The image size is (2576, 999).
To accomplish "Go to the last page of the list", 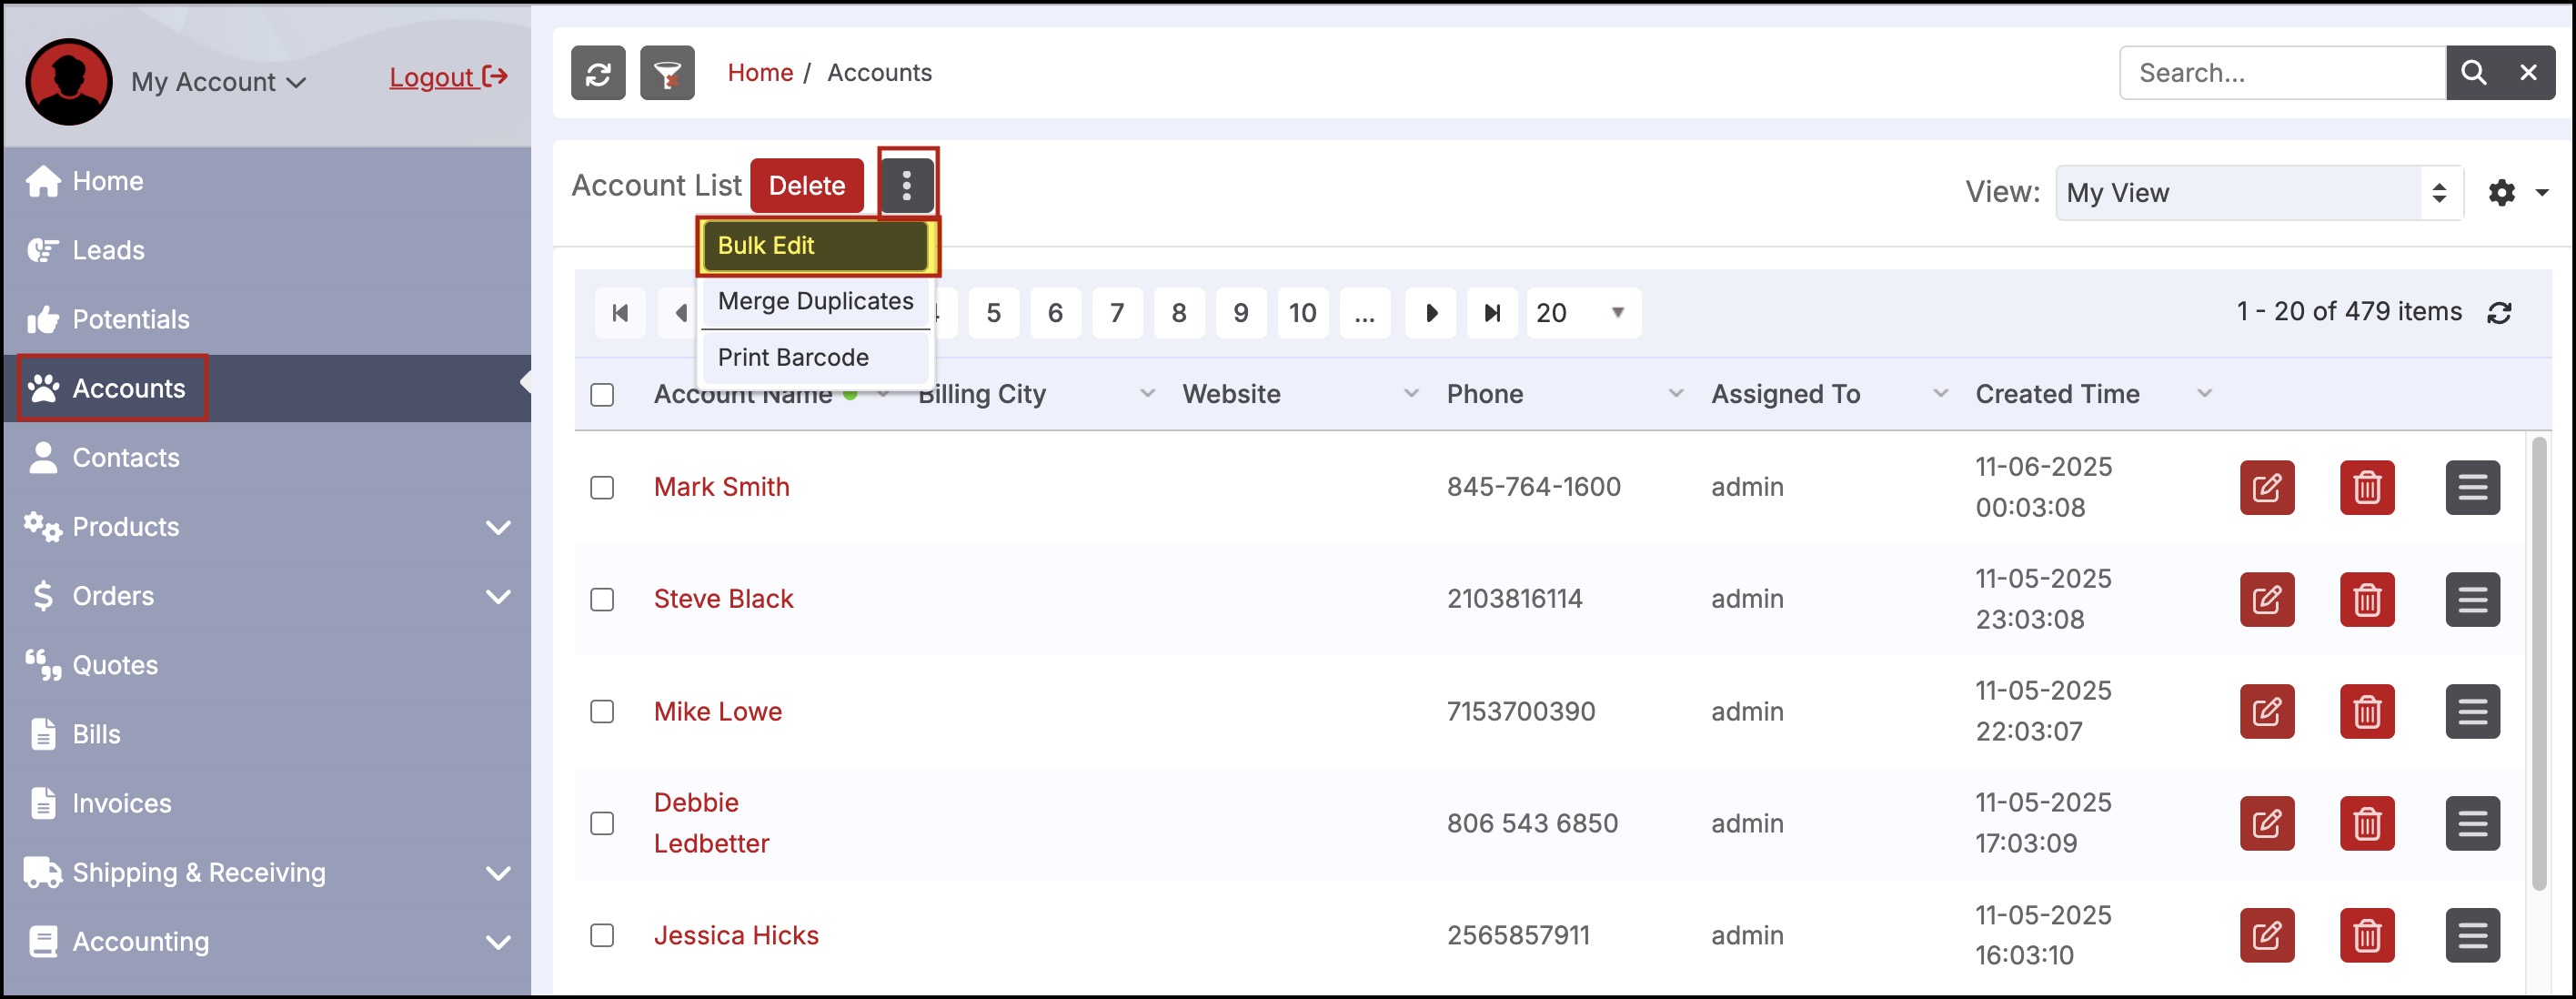I will click(x=1491, y=313).
